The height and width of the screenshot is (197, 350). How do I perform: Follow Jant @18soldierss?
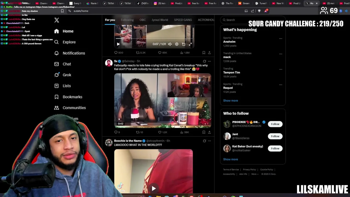[x=275, y=136]
